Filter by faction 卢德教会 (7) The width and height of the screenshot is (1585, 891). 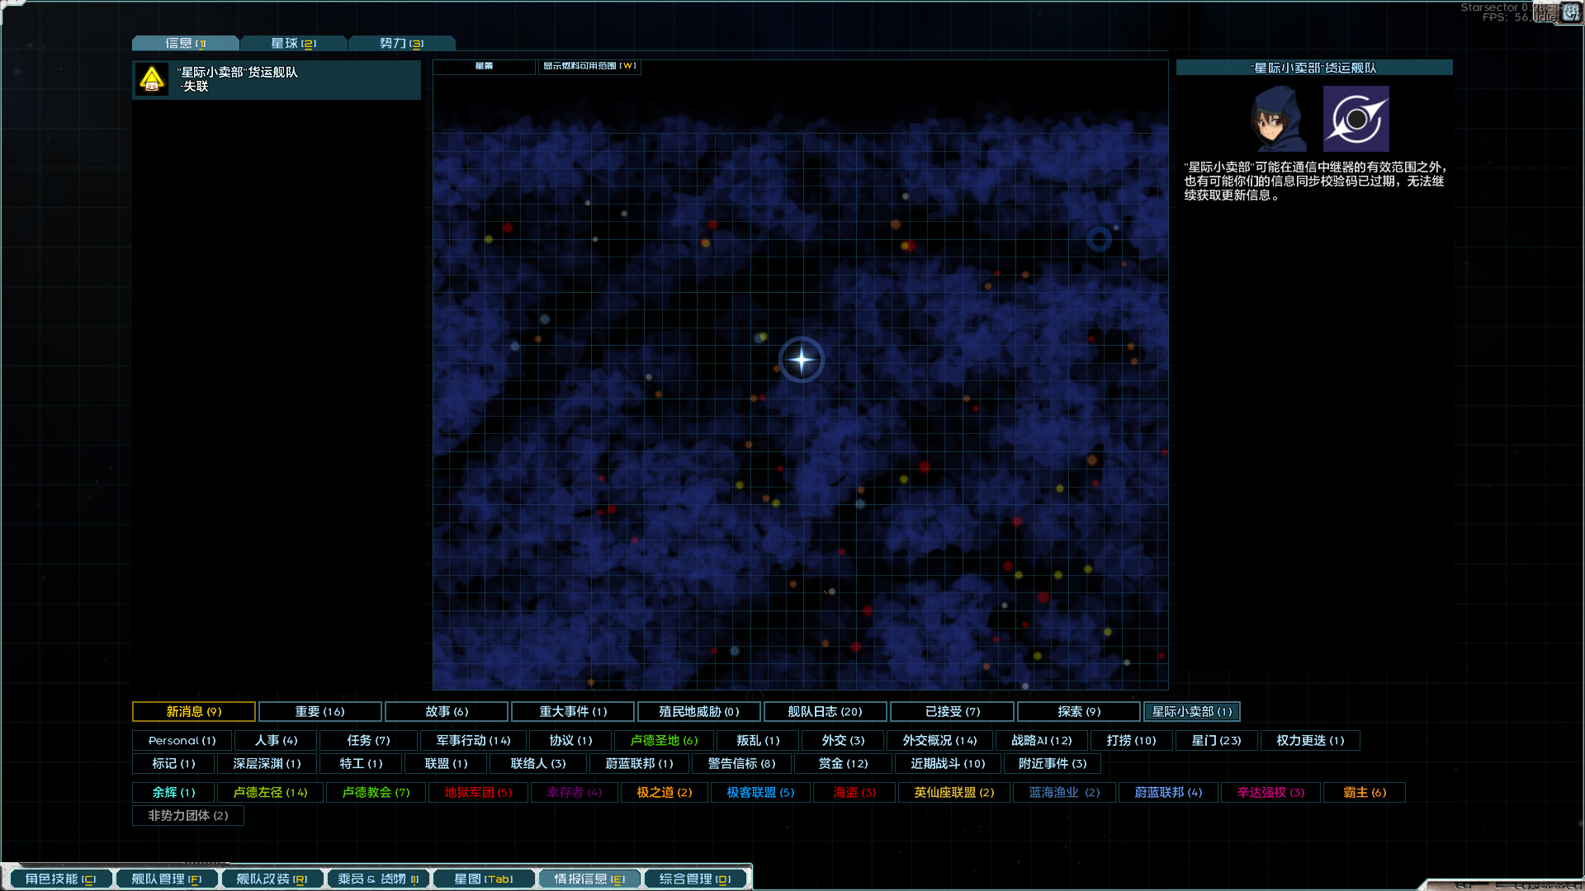(x=376, y=792)
